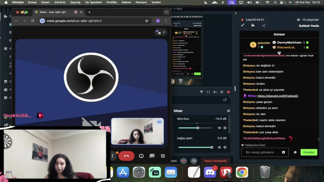Mute the Mic/Aux source

coord(219,128)
